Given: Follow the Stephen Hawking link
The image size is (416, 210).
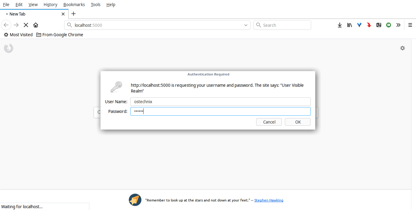Looking at the screenshot, I should click(269, 200).
